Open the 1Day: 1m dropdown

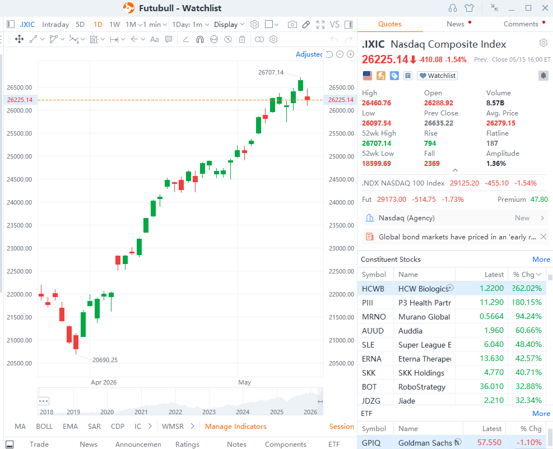pyautogui.click(x=190, y=24)
